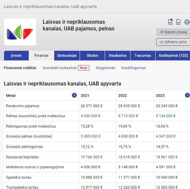This screenshot has height=189, width=190.
Task: Click Pelnas (nuostoliai) prieš mokesčius label
Action: [x=35, y=116]
